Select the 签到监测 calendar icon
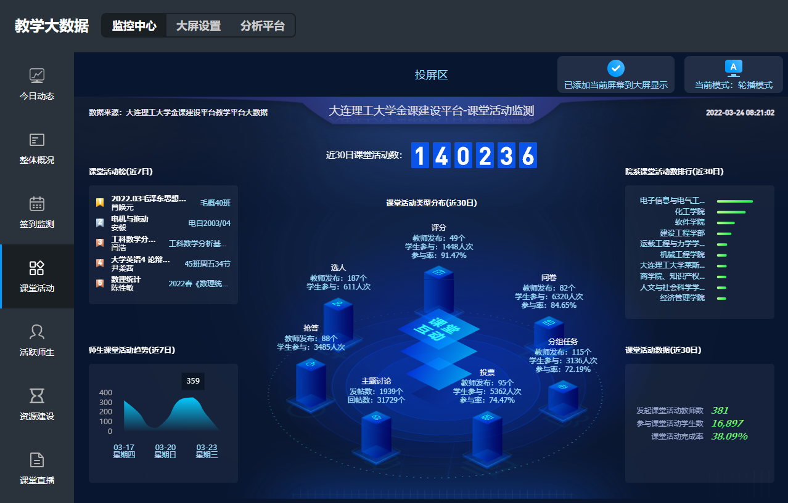This screenshot has width=788, height=503. click(37, 204)
